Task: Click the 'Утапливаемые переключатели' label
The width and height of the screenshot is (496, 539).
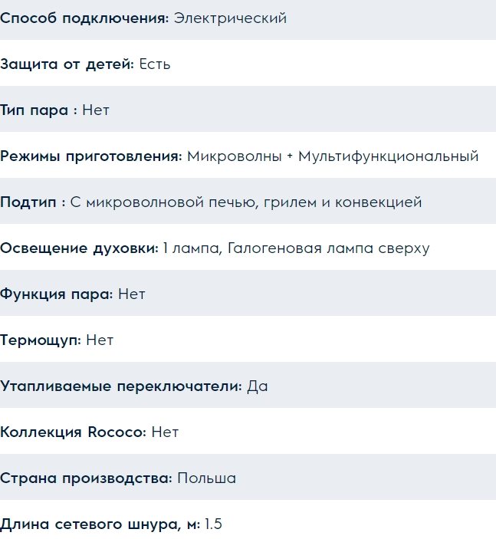Action: coord(121,386)
